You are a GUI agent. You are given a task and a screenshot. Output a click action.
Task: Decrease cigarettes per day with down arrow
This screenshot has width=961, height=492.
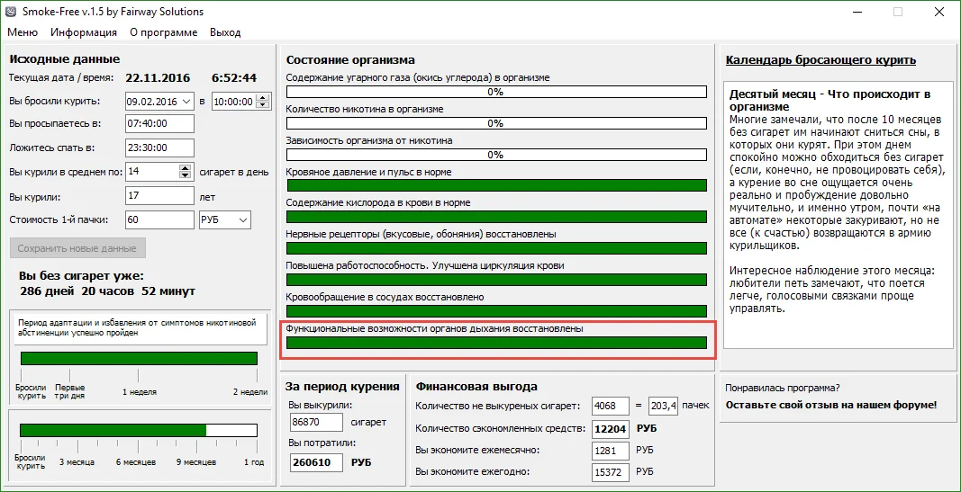coord(186,175)
